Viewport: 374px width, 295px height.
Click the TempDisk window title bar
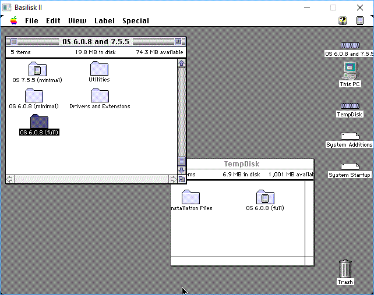250,164
